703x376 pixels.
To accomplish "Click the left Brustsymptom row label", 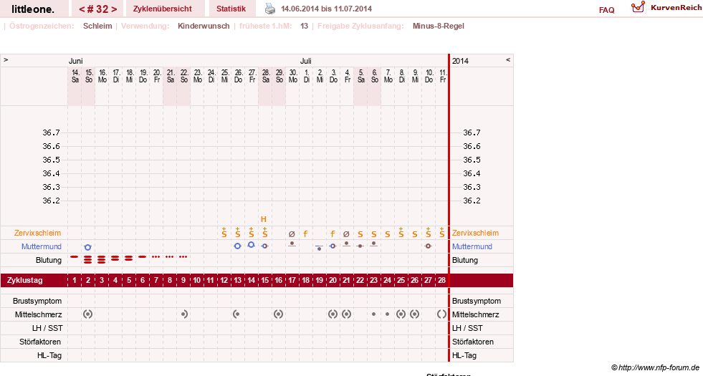I will coord(37,301).
